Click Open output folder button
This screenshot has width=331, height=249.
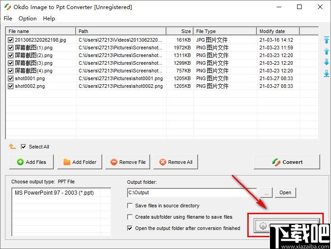285,192
